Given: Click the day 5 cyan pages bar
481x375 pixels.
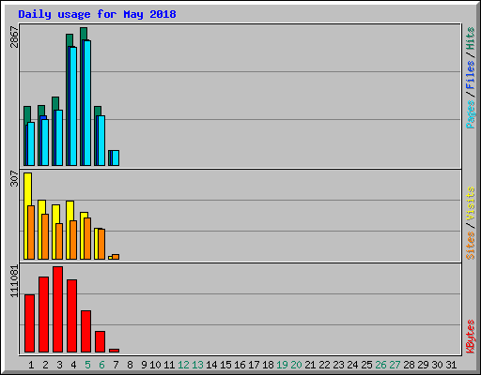Looking at the screenshot, I should (x=87, y=103).
